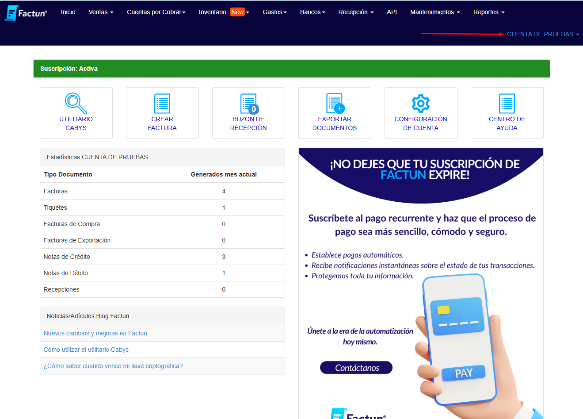
Task: Click the Crear Factura document icon
Action: click(162, 104)
